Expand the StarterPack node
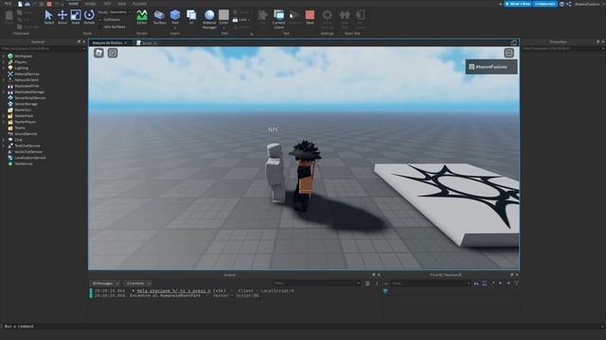 coord(4,115)
